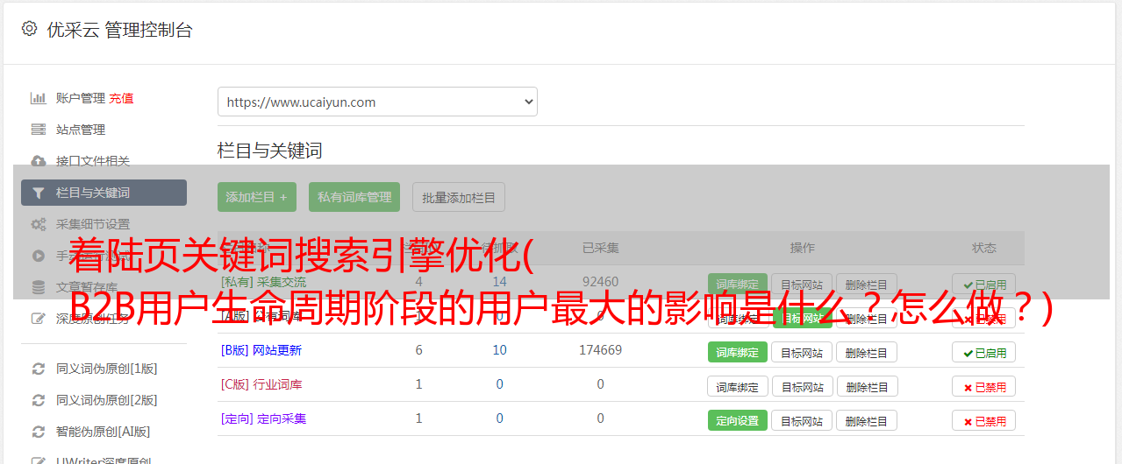The width and height of the screenshot is (1122, 464).
Task: Click the 174669 collected count cell
Action: [600, 350]
